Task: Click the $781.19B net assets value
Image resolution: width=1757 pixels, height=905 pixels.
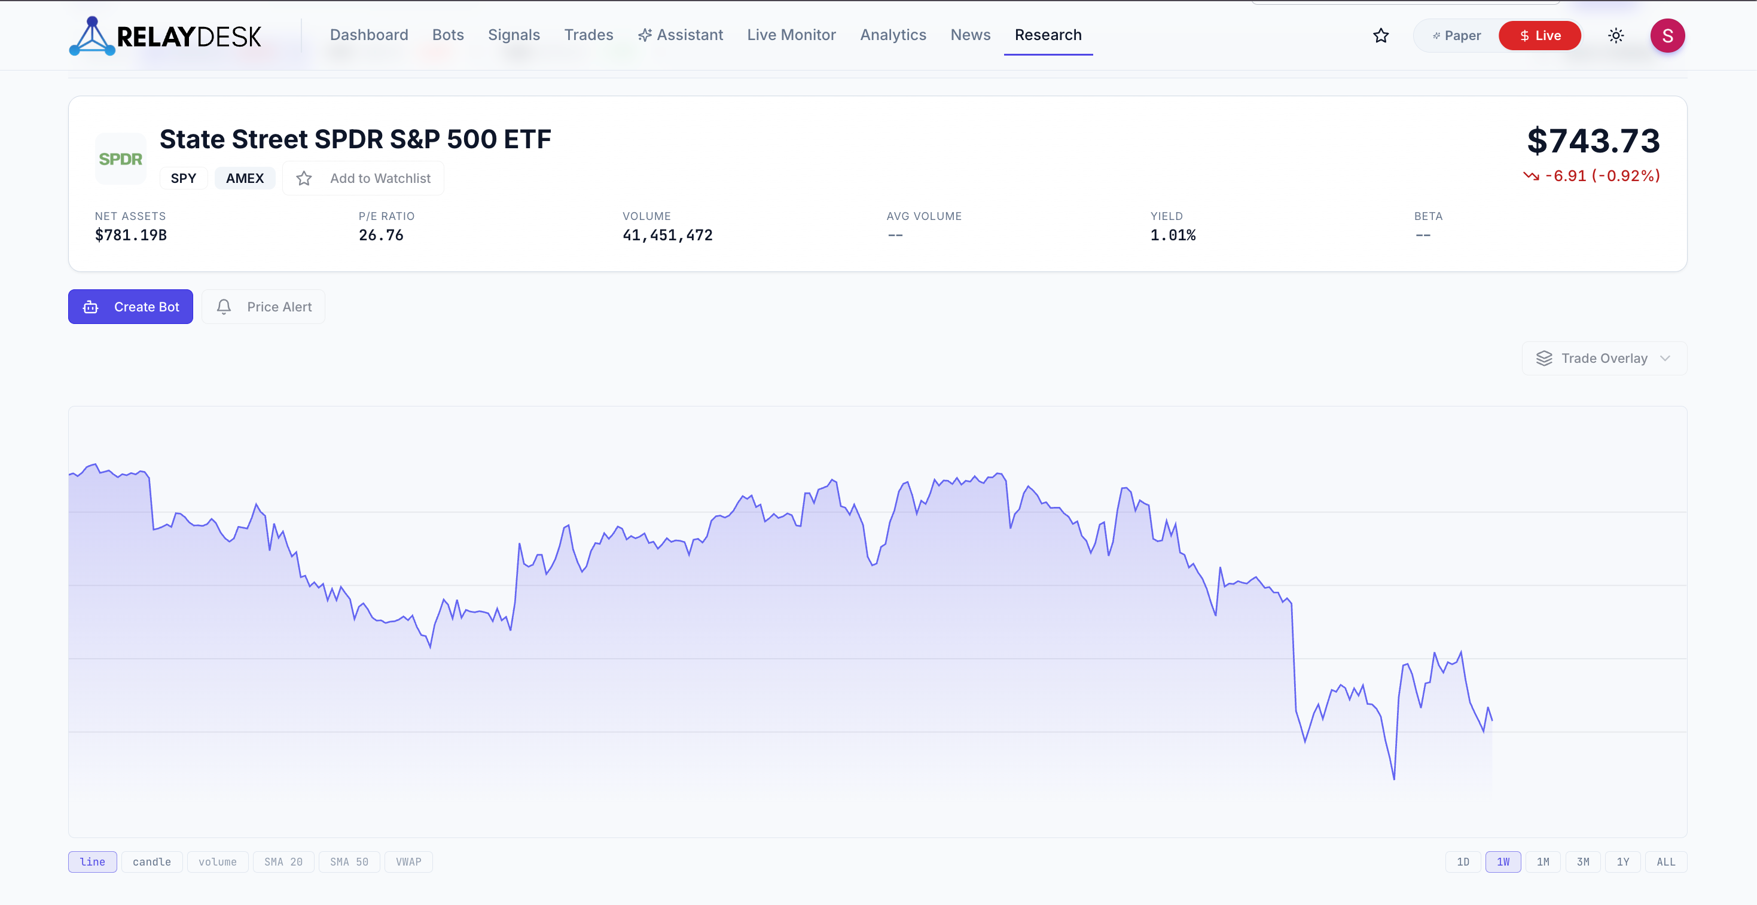Action: coord(131,236)
